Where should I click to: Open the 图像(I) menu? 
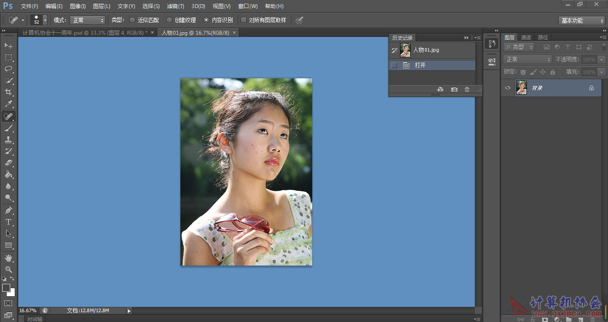click(78, 6)
